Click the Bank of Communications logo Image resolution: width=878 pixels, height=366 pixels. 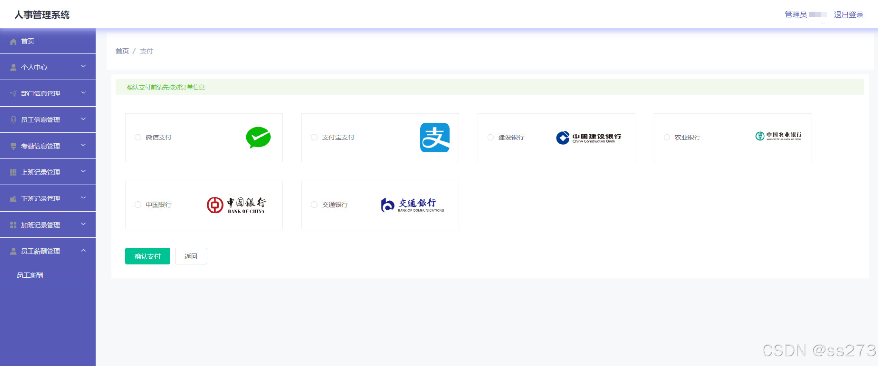[x=413, y=205]
